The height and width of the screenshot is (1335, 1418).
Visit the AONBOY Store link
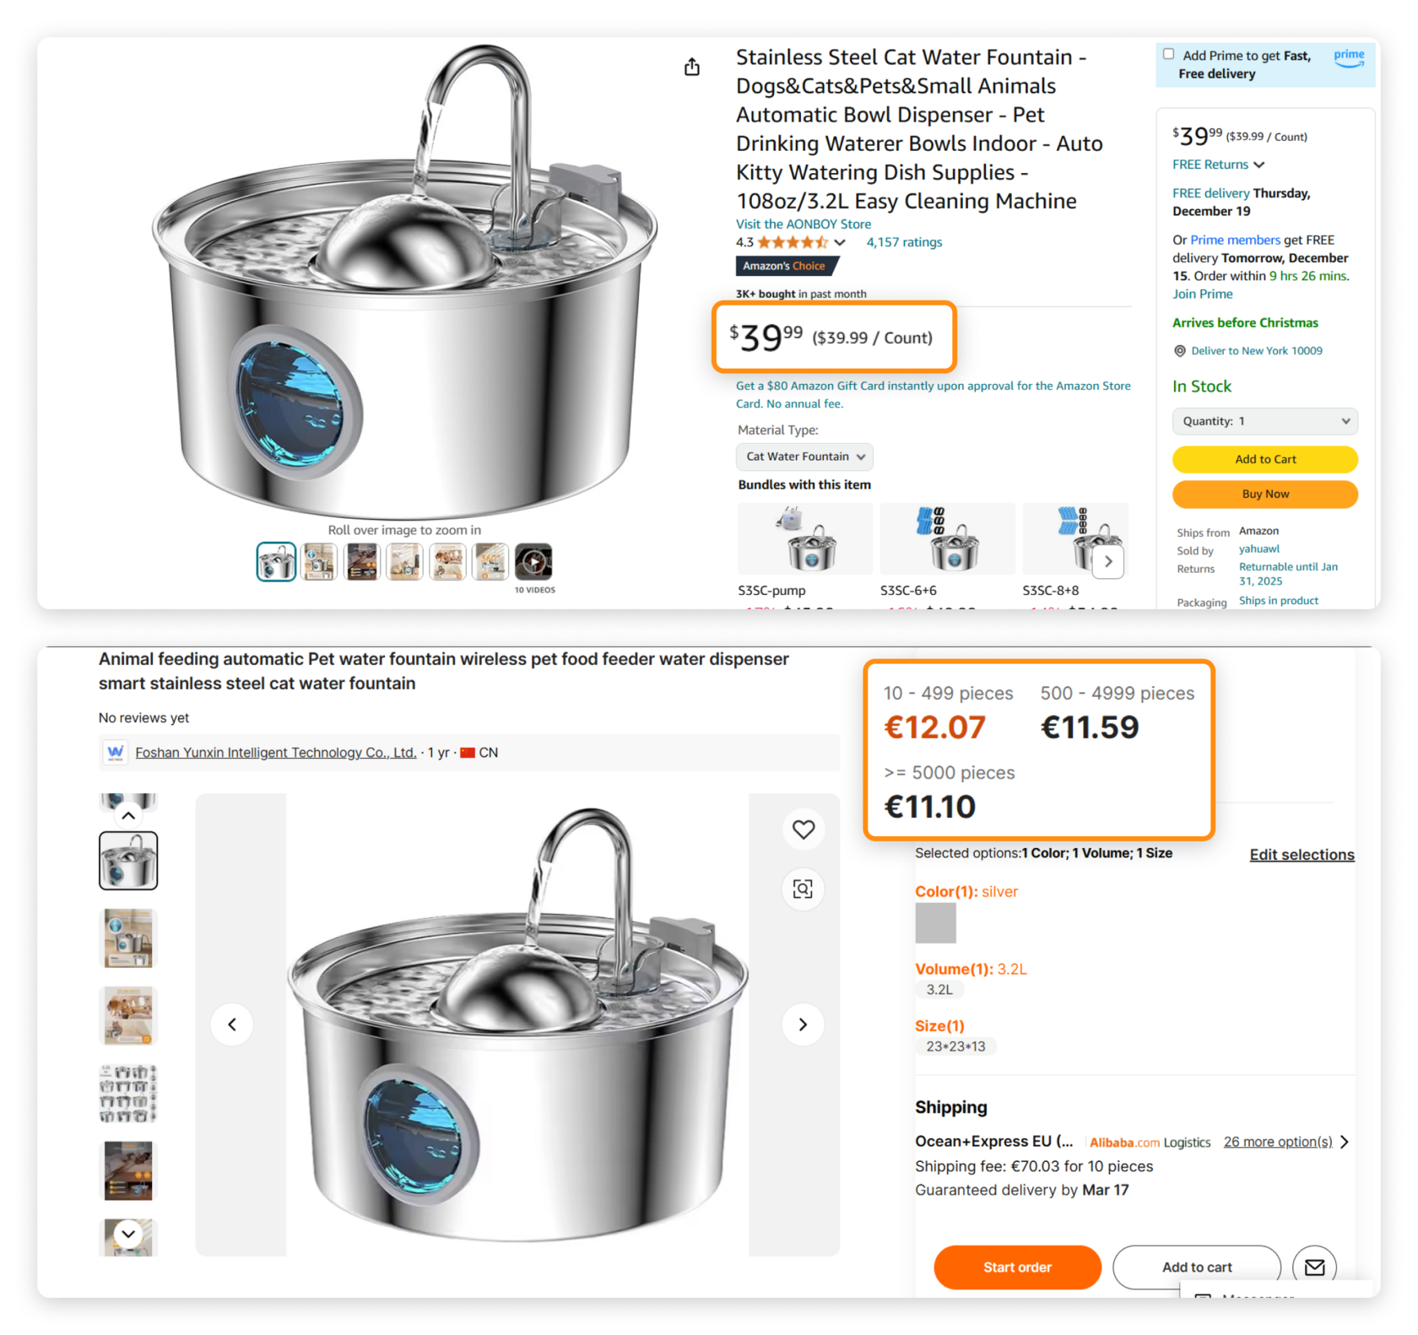(x=803, y=224)
